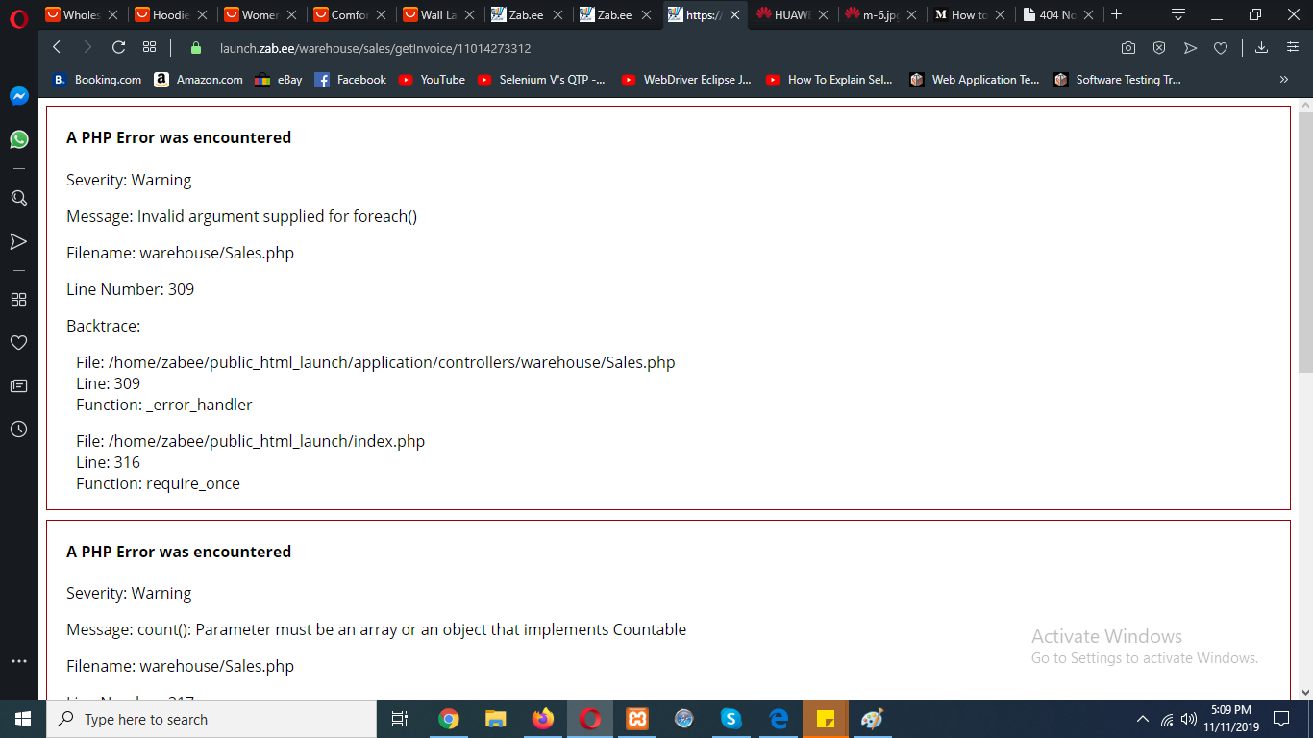1313x738 pixels.
Task: Open the Facebook bookmark
Action: 351,80
